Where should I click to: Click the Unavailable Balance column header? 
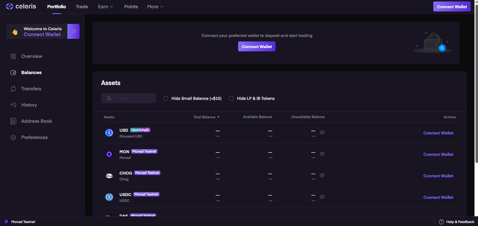(308, 117)
